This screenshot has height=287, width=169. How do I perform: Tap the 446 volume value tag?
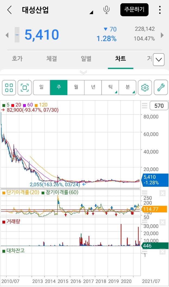[155, 246]
